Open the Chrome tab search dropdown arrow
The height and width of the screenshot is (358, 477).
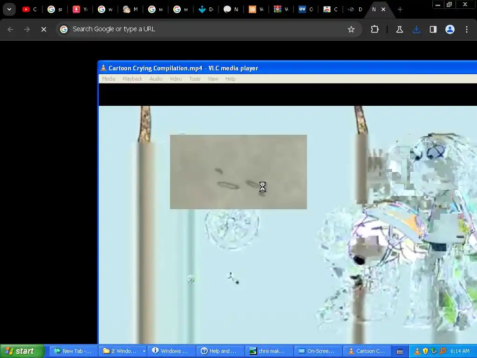pos(9,9)
